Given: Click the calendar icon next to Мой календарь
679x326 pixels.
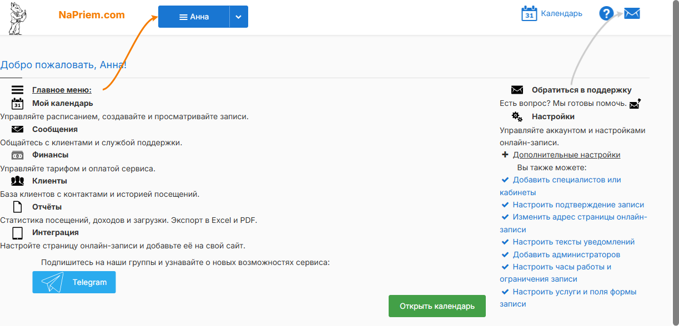Looking at the screenshot, I should [x=17, y=103].
